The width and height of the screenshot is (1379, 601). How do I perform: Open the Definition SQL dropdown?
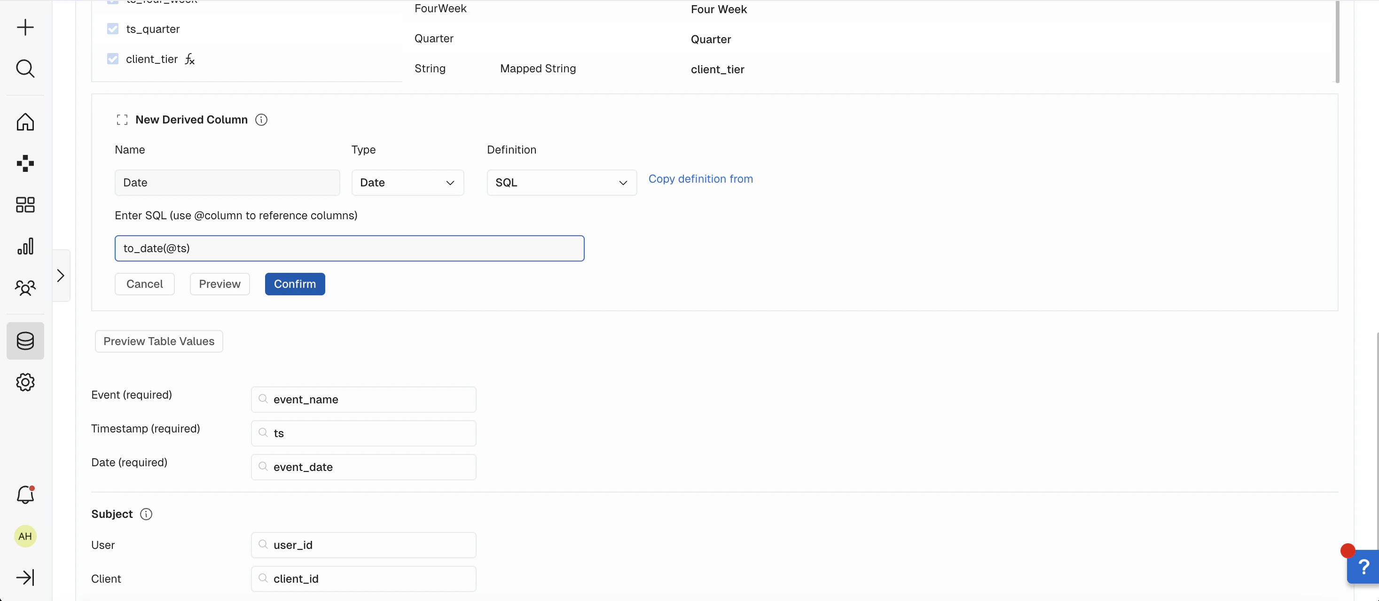click(561, 183)
